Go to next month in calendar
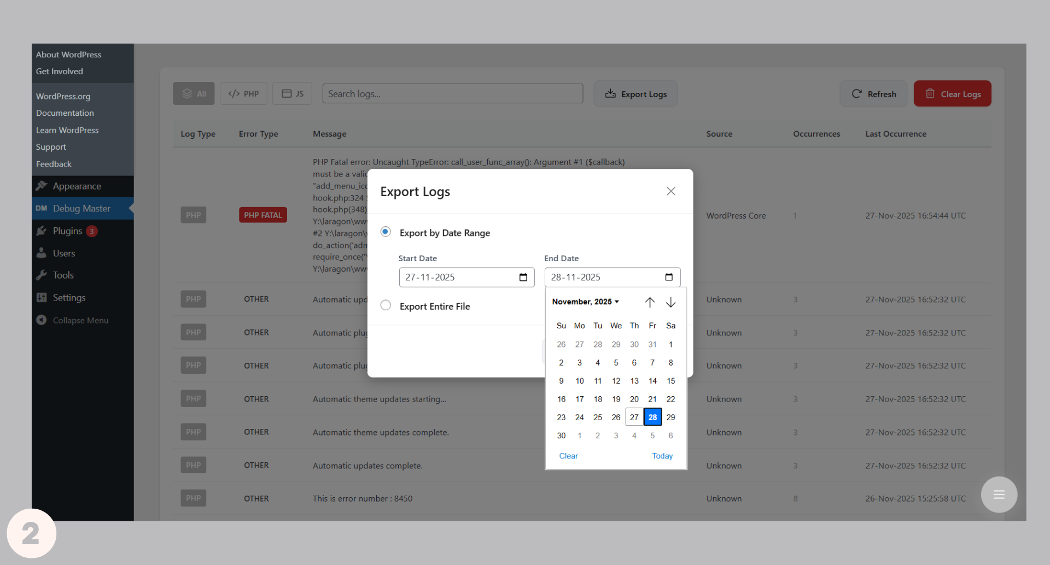Screen dimensions: 1050x565 [x=671, y=302]
